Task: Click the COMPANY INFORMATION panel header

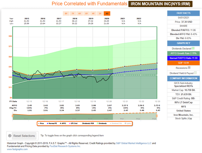Action: click(183, 79)
